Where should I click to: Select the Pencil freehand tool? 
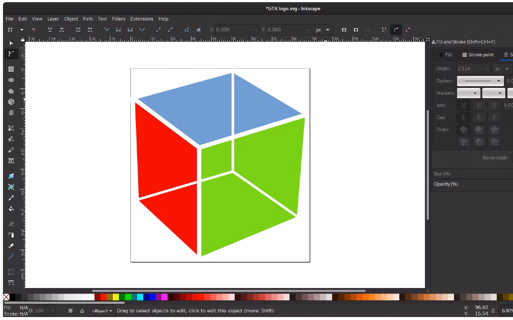click(x=11, y=150)
